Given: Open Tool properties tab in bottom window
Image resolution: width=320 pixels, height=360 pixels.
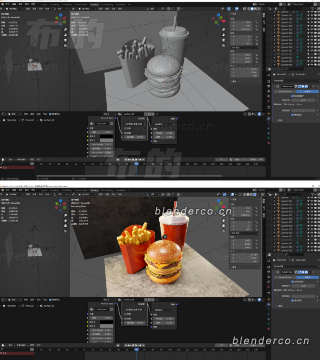Looking at the screenshot, I should pyautogui.click(x=269, y=261).
